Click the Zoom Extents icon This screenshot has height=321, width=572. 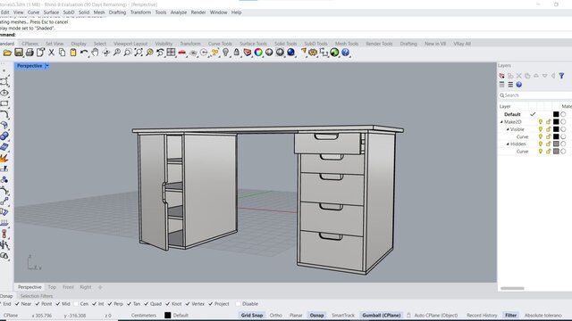tap(139, 53)
